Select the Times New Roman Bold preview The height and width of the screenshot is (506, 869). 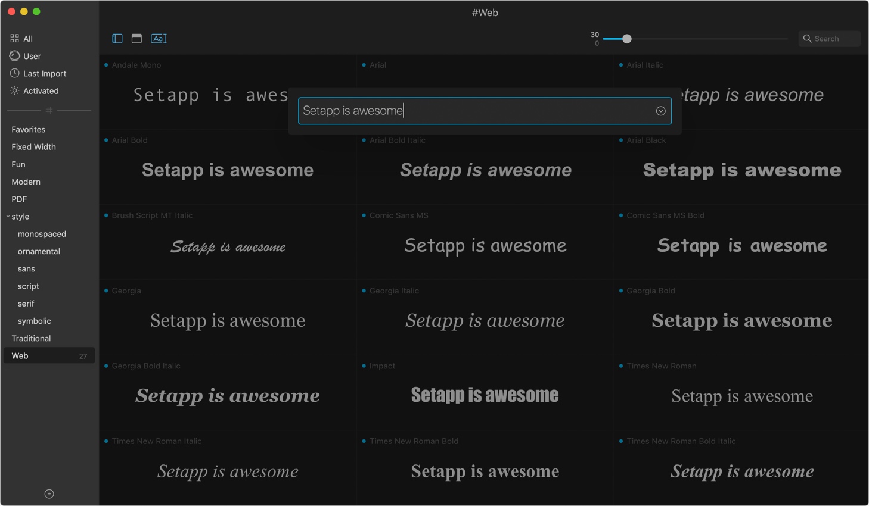(x=485, y=471)
